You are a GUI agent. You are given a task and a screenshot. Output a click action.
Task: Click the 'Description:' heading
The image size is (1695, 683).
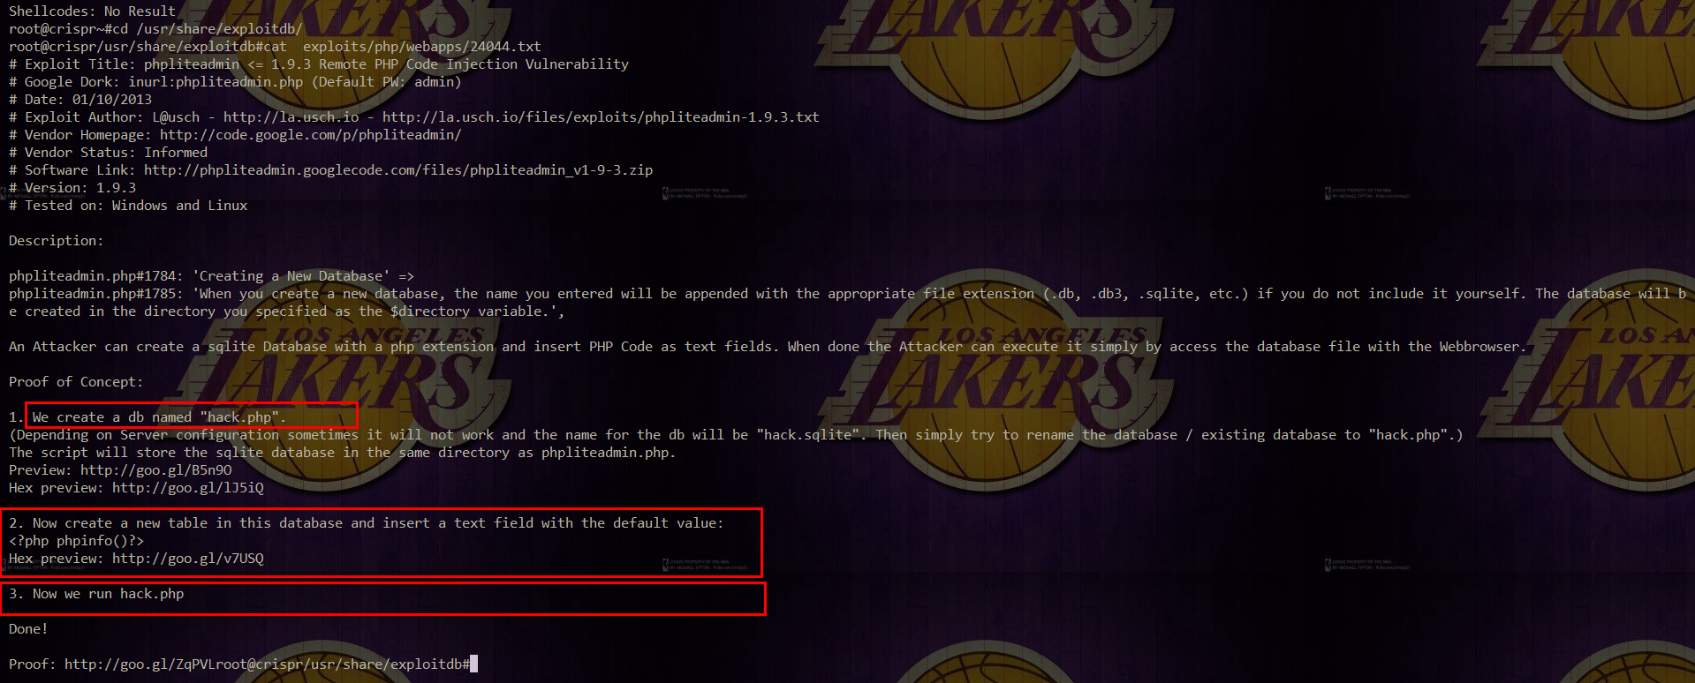pos(56,241)
